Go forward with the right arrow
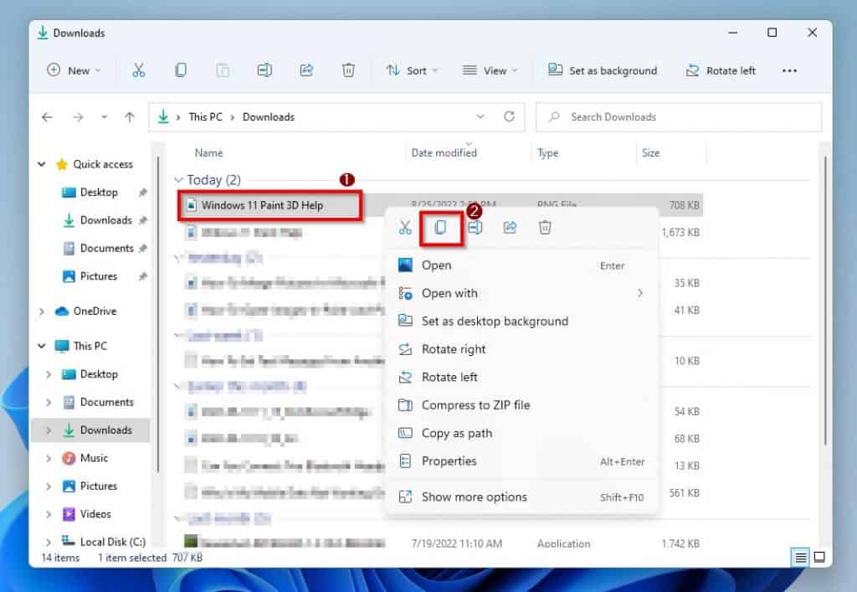This screenshot has width=857, height=592. (x=78, y=117)
